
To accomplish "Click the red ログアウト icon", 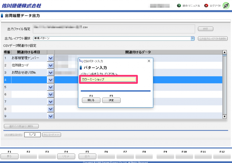I will tap(206, 6).
